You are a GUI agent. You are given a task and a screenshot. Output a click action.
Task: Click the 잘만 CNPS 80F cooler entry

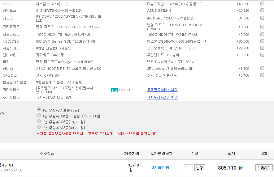pyautogui.click(x=48, y=75)
